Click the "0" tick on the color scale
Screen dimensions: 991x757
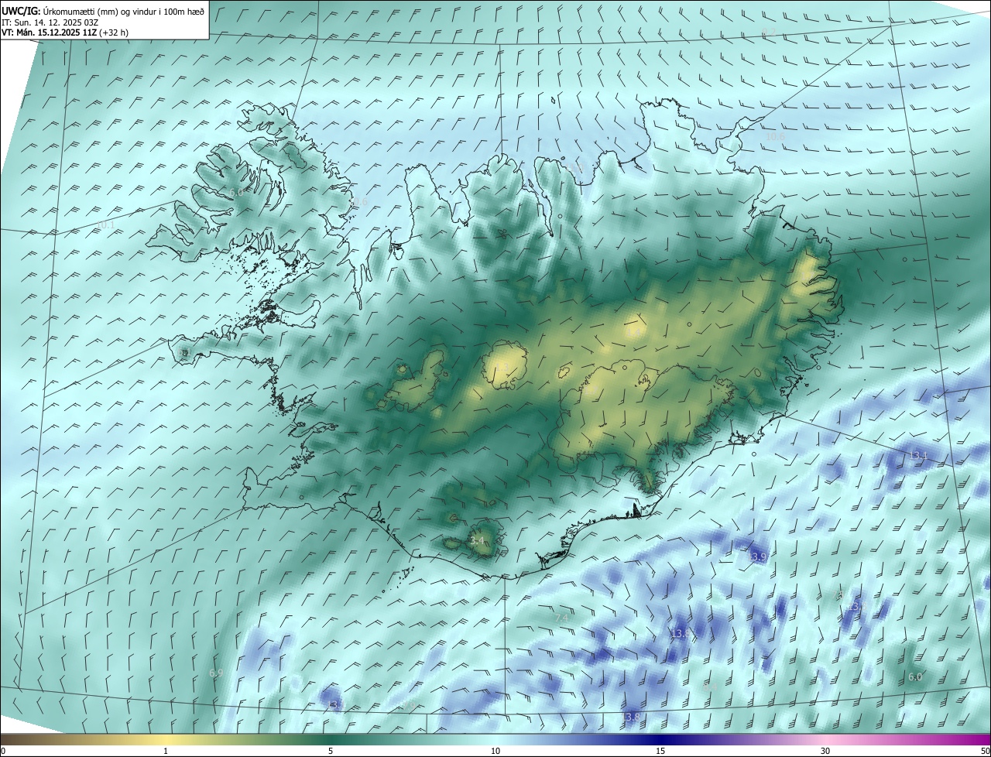pyautogui.click(x=3, y=751)
